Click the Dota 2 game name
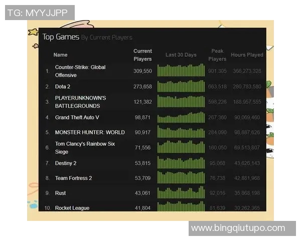 63,86
